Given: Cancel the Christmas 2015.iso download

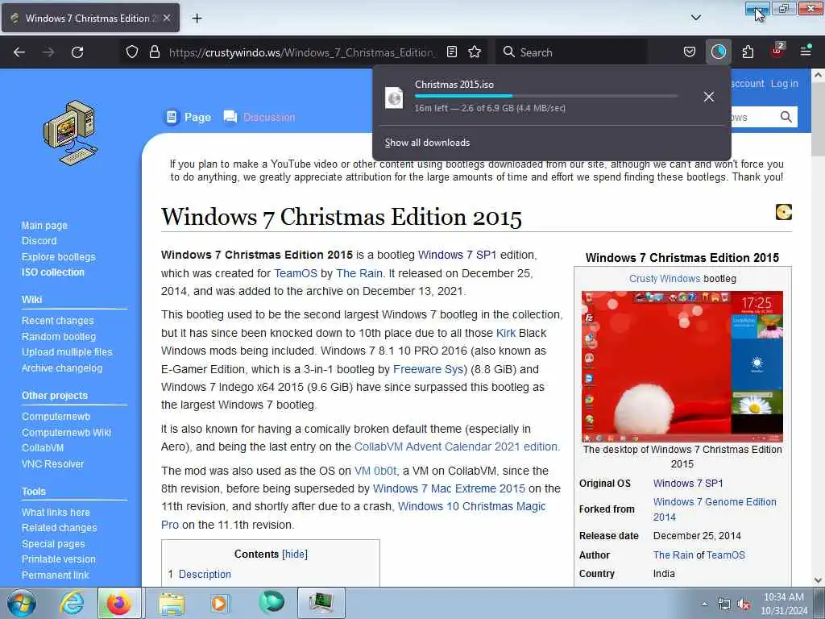Looking at the screenshot, I should 709,97.
